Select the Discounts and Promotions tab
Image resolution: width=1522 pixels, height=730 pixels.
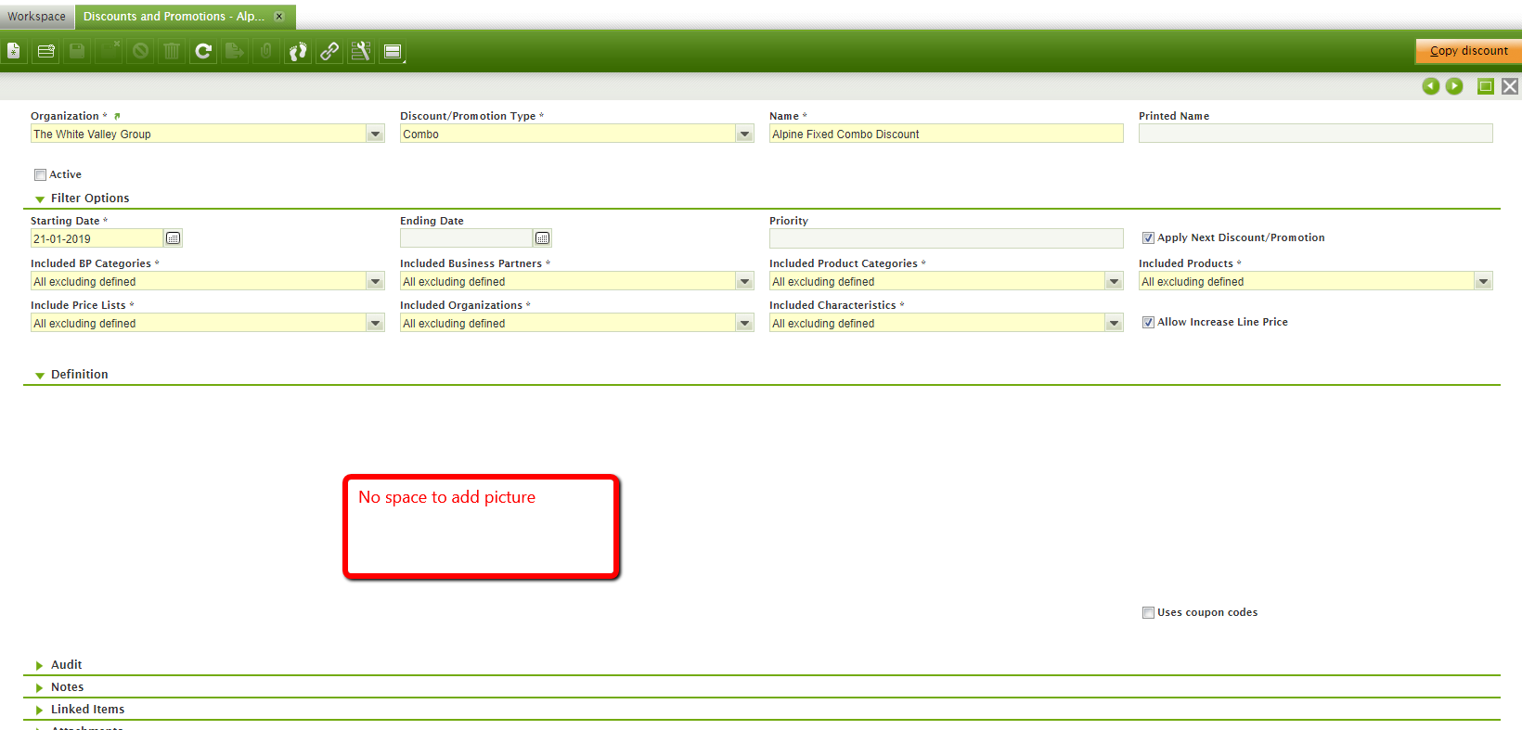[x=174, y=17]
